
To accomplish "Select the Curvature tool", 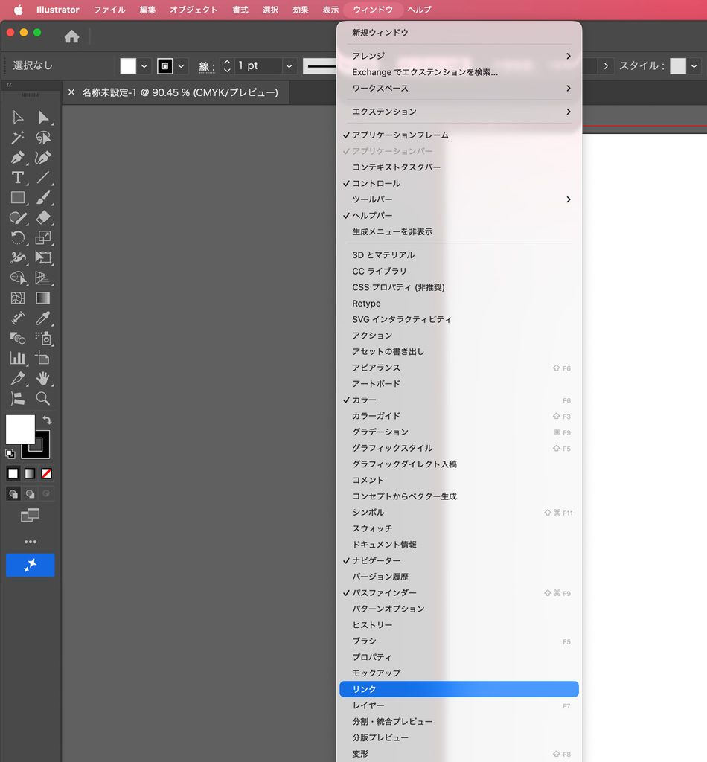I will pyautogui.click(x=42, y=158).
